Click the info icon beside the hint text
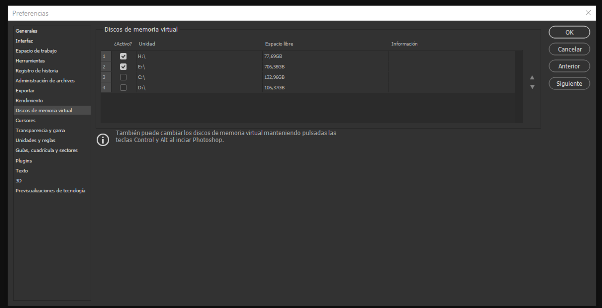 pos(103,140)
